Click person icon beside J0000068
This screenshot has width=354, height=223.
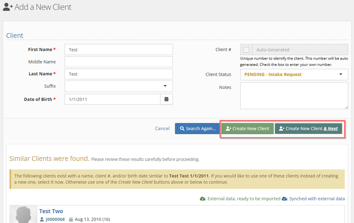(42, 219)
